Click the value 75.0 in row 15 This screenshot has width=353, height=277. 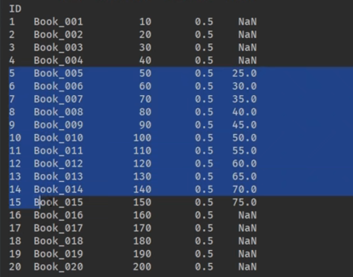(x=245, y=202)
